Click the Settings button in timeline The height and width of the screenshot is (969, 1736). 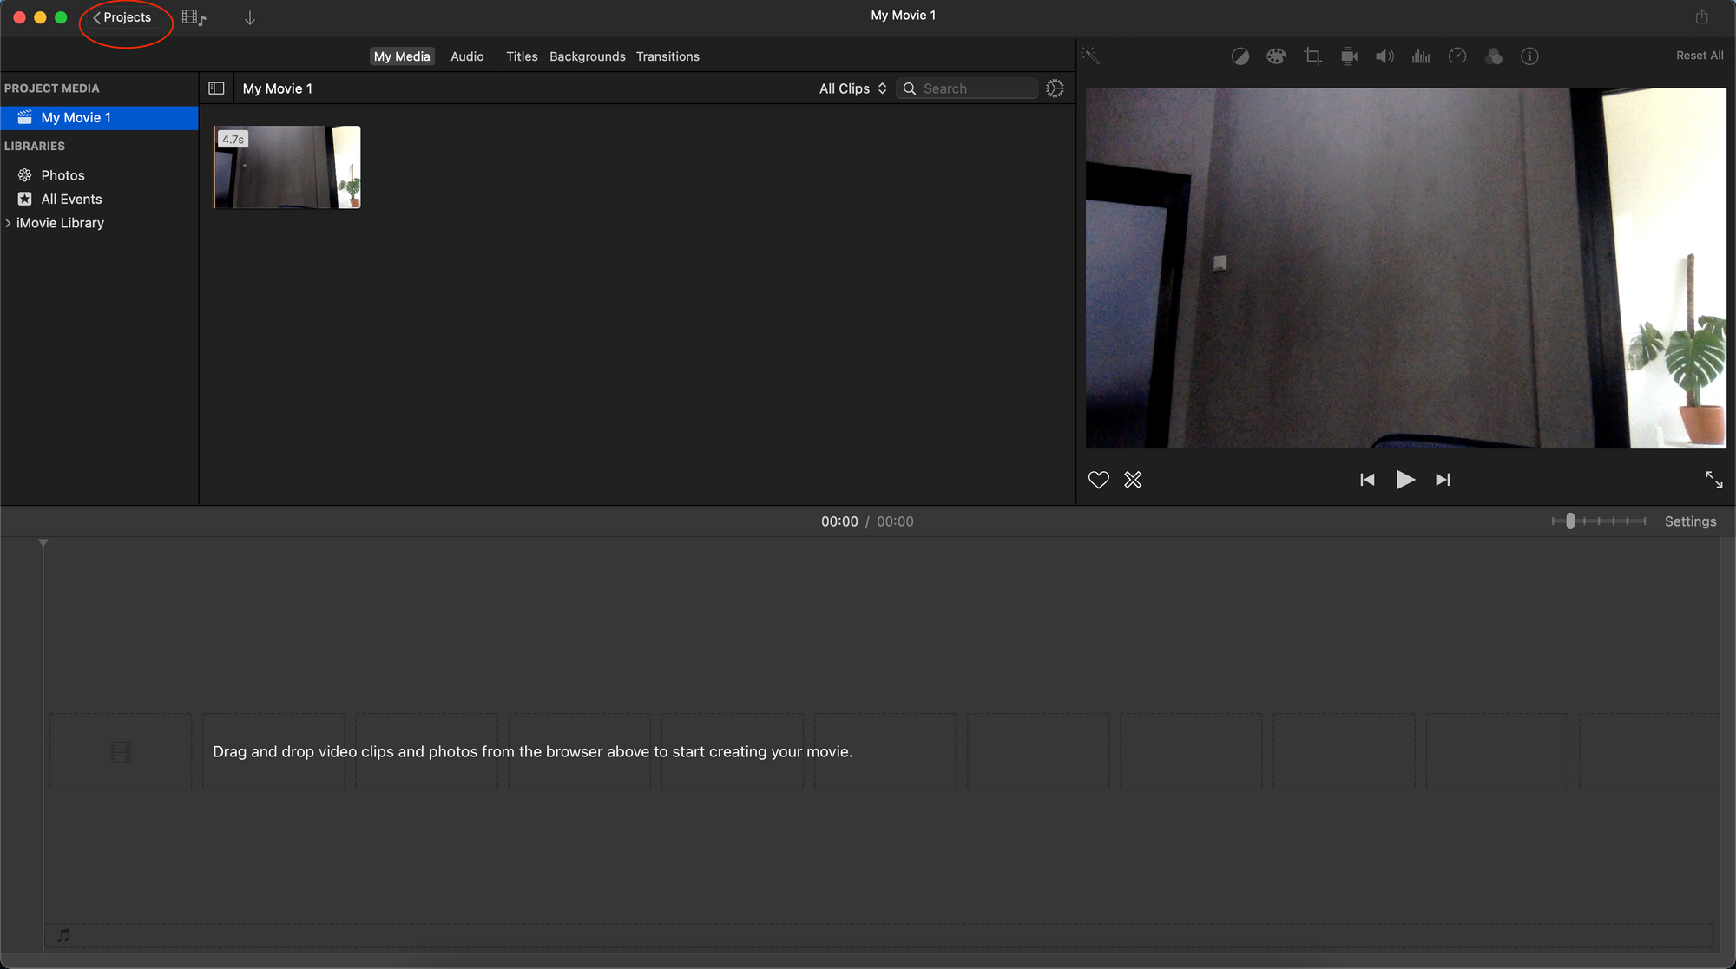pyautogui.click(x=1691, y=521)
